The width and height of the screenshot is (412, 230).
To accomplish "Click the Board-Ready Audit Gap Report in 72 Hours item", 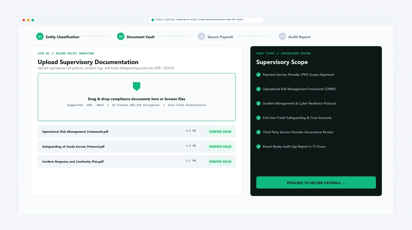I will pyautogui.click(x=294, y=146).
